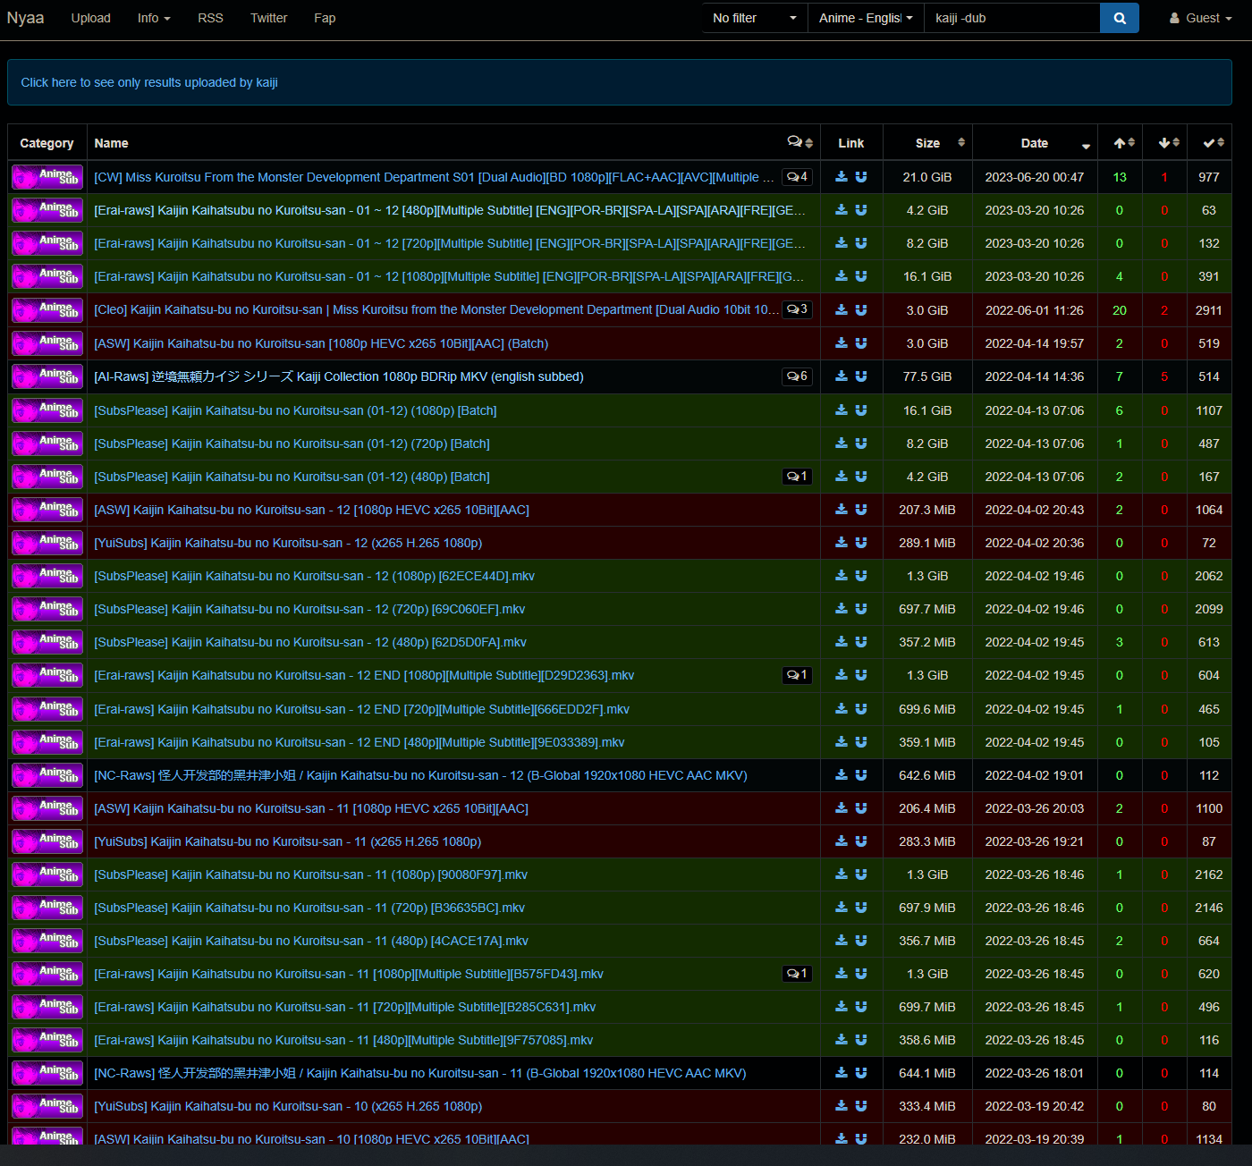
Task: Download torrent for YuiSubs episode 12 row
Action: pos(842,543)
